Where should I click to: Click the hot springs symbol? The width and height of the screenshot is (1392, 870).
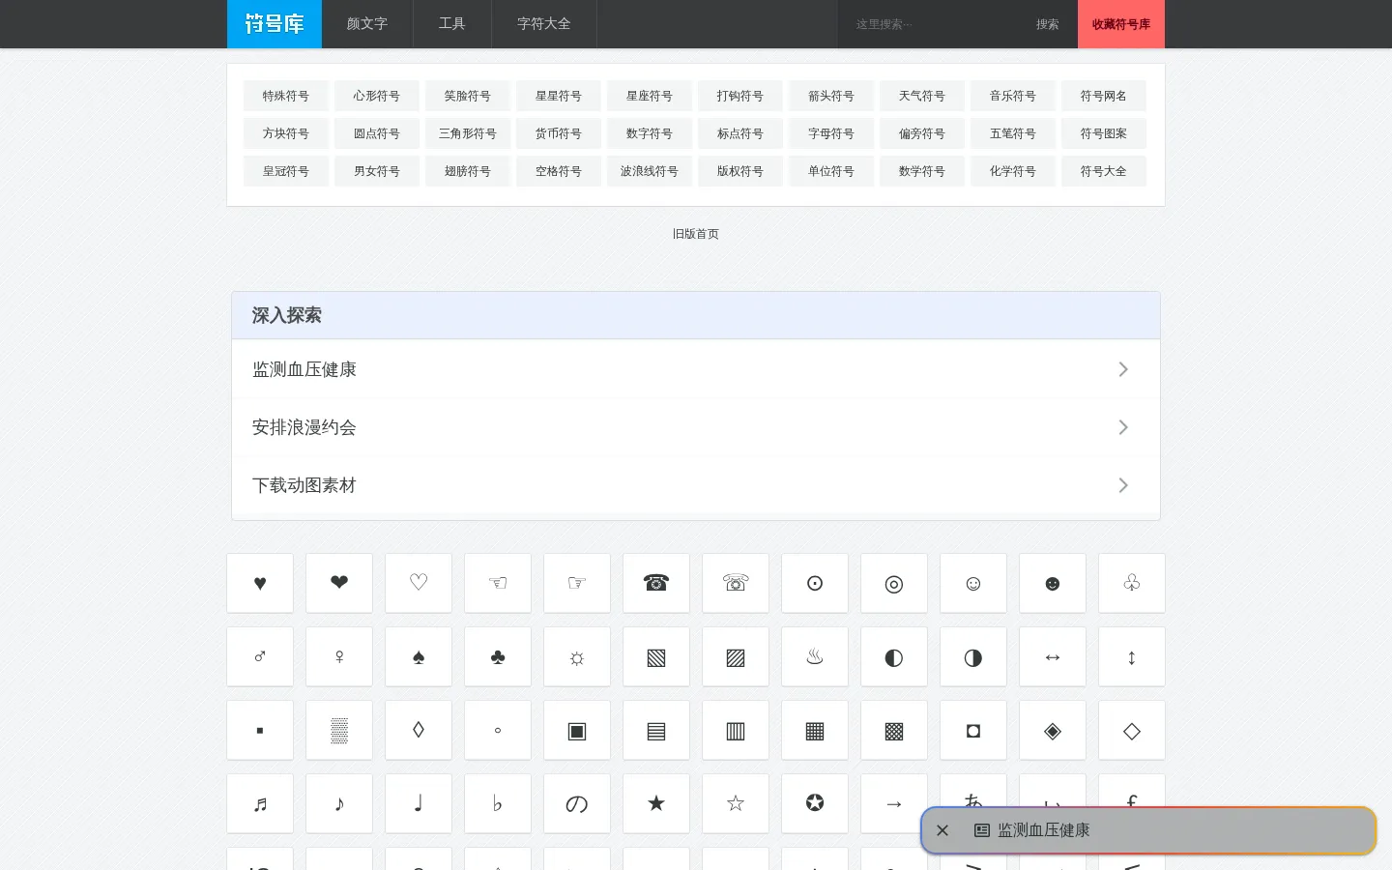[x=815, y=656]
